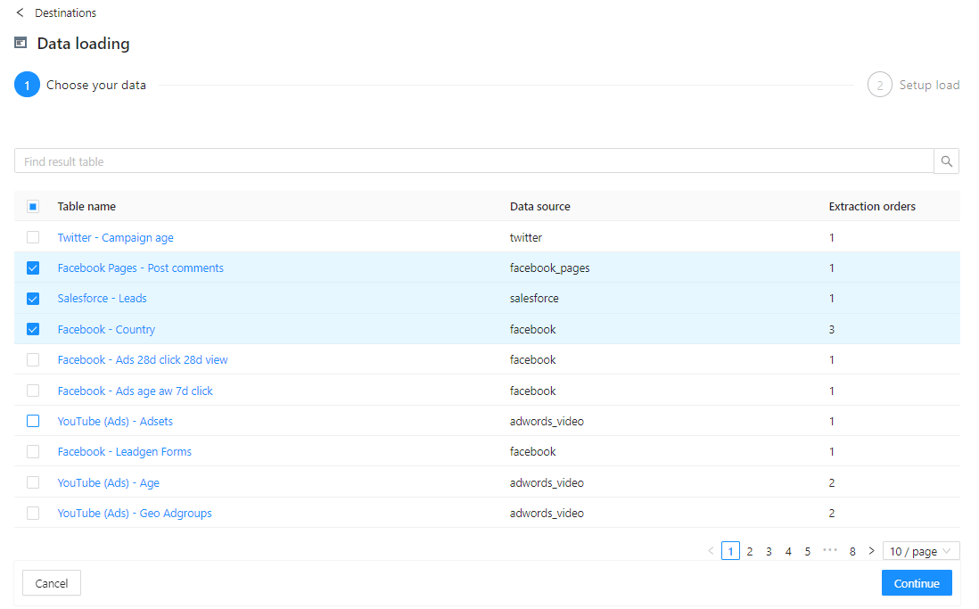
Task: Go to page 3
Action: pyautogui.click(x=769, y=551)
